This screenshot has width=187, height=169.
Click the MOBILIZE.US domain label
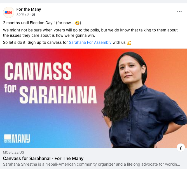coord(13,152)
